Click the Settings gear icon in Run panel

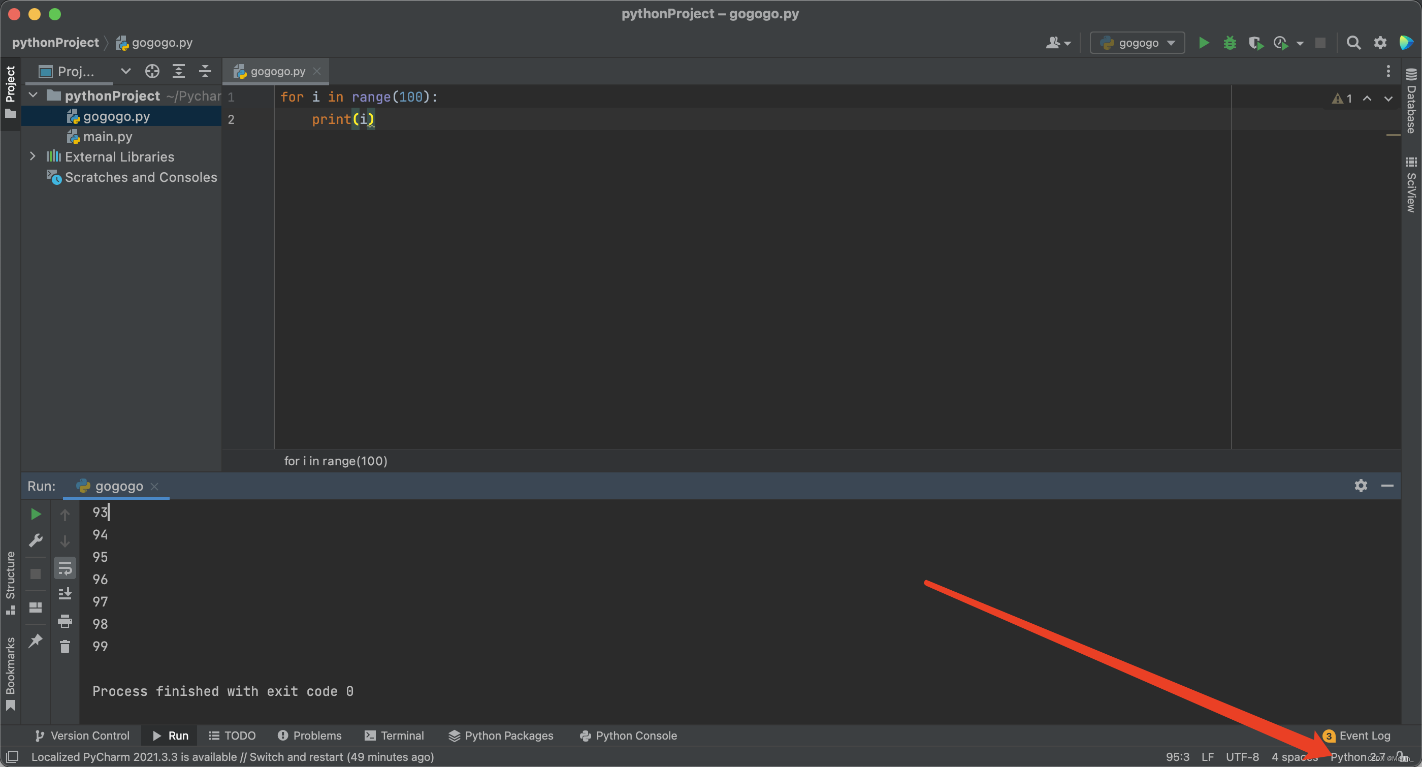1361,485
